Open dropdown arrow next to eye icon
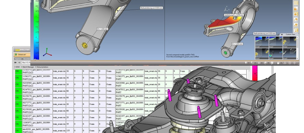 262,63
